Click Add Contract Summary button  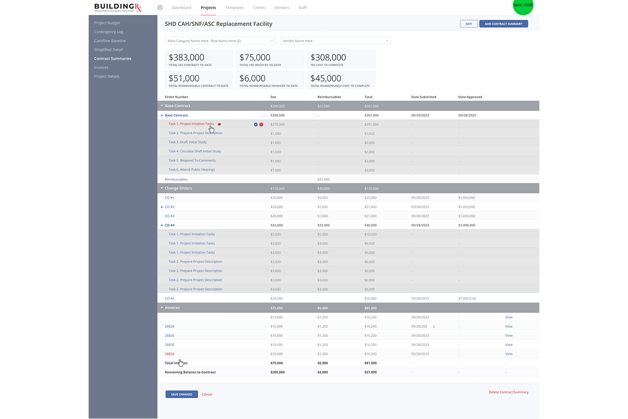503,24
